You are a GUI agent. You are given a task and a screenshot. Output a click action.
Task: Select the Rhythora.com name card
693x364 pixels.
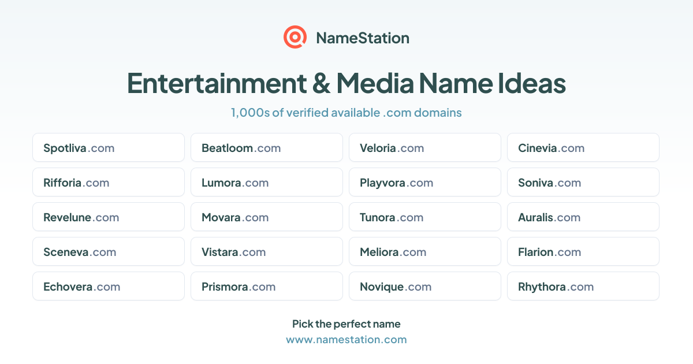[583, 286]
